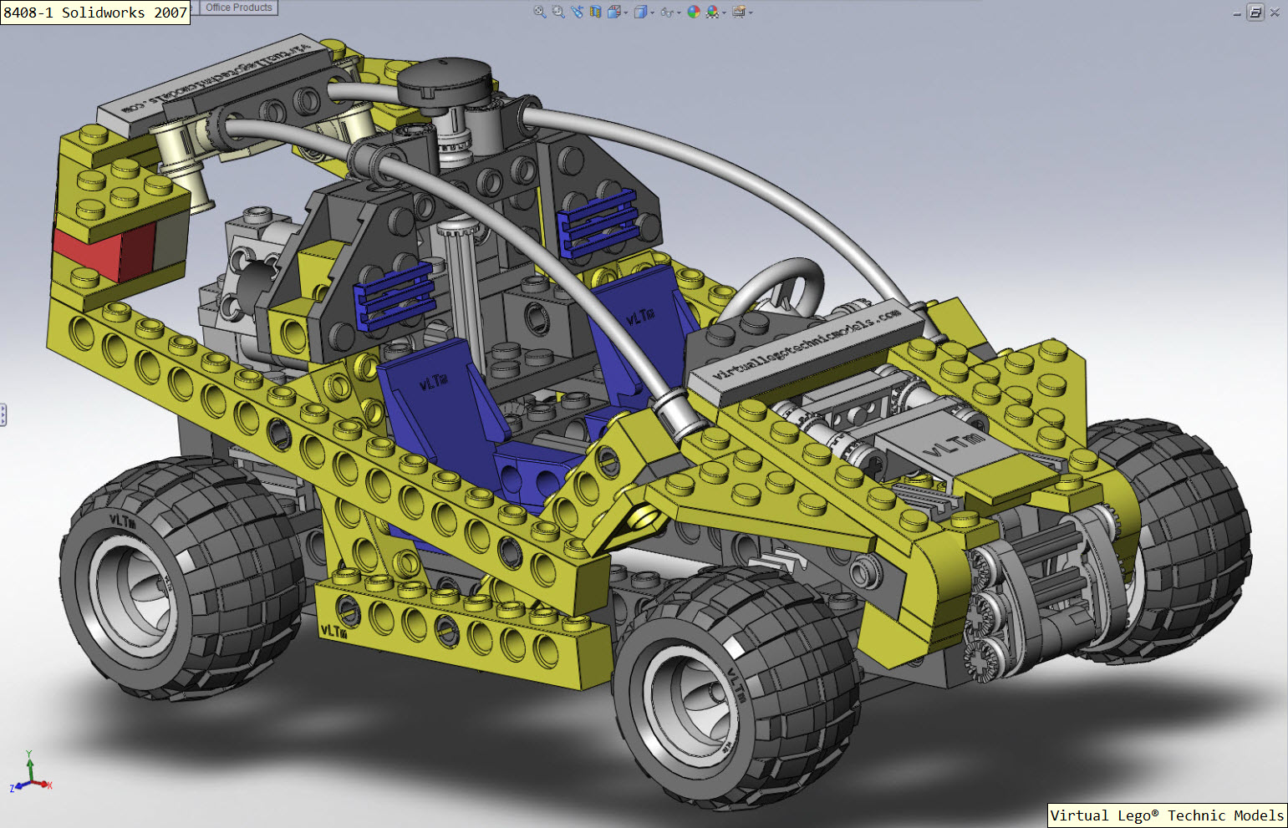Click the left panel expand handle
The width and height of the screenshot is (1288, 828).
[x=3, y=414]
